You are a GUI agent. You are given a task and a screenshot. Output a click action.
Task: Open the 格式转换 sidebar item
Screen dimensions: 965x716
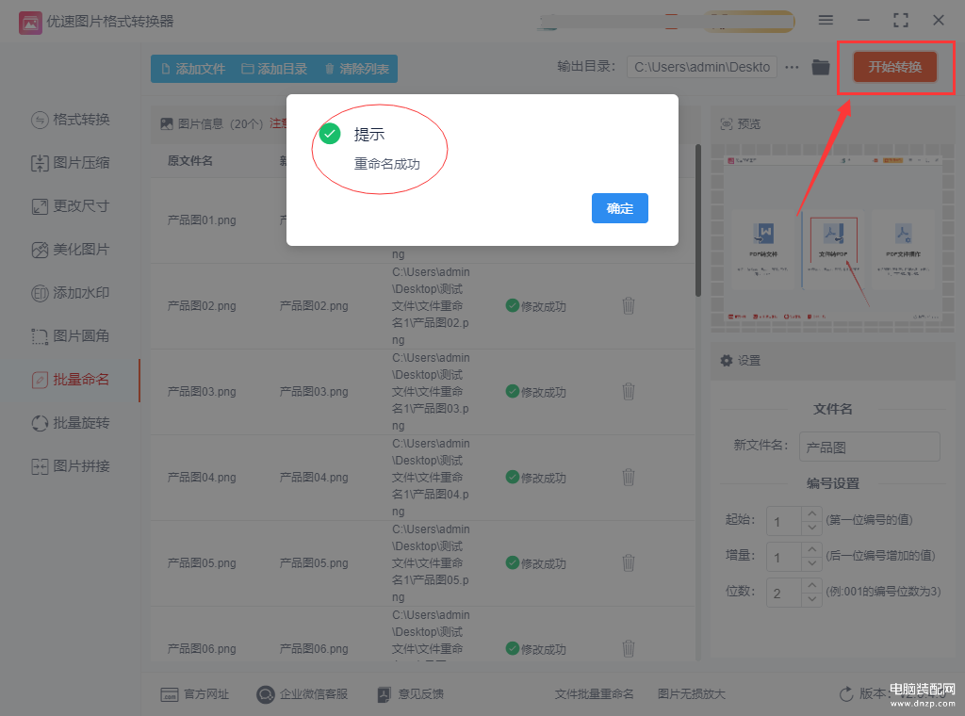tap(70, 120)
